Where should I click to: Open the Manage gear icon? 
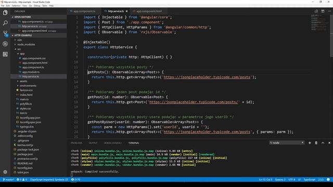point(5,172)
